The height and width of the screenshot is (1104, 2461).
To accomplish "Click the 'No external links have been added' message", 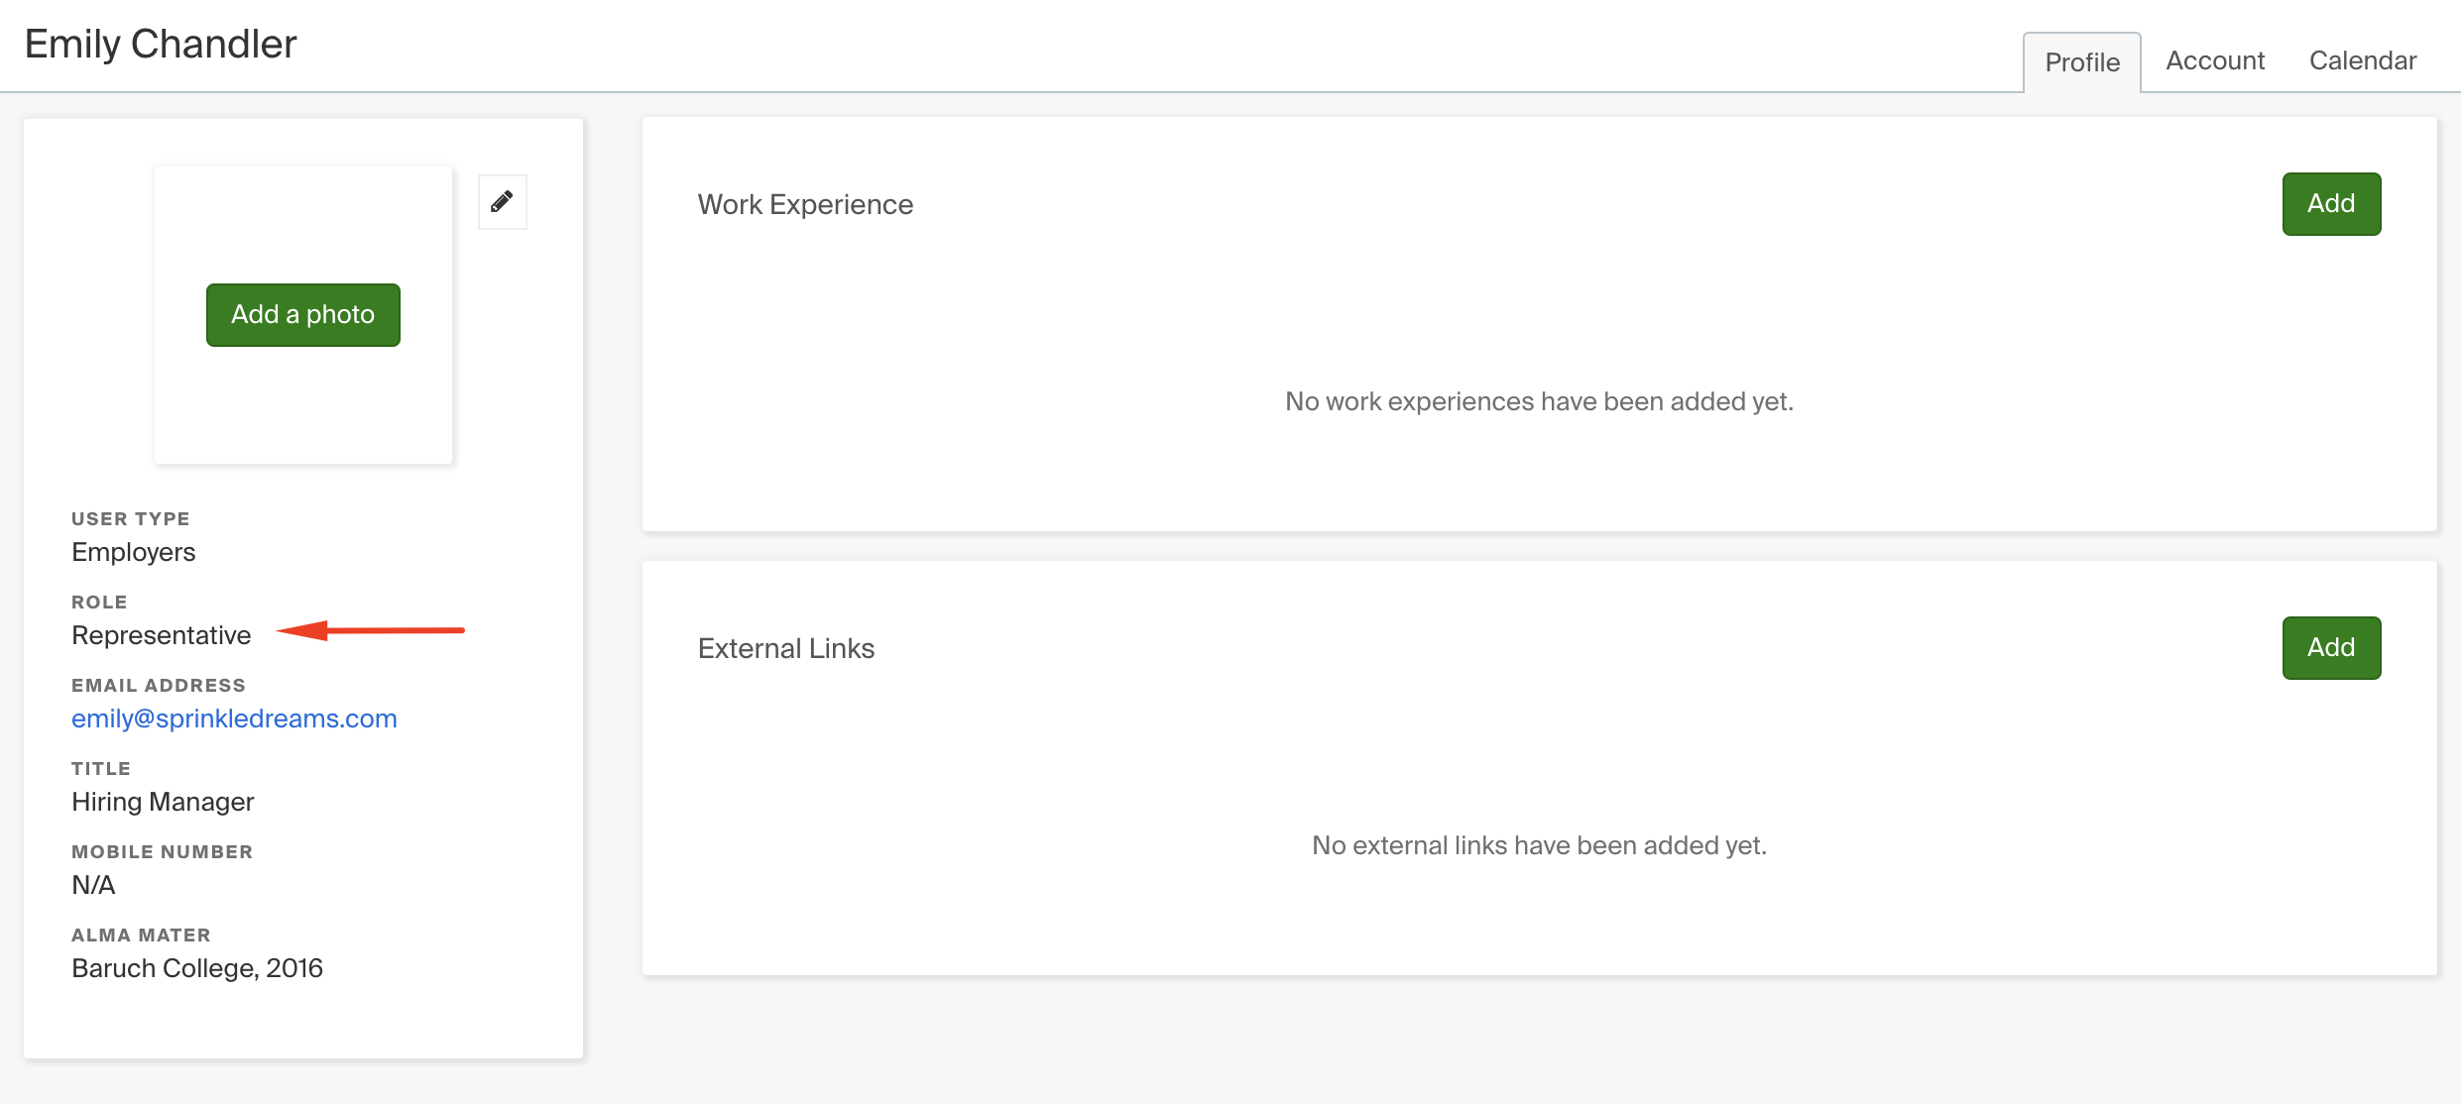I will (x=1539, y=845).
